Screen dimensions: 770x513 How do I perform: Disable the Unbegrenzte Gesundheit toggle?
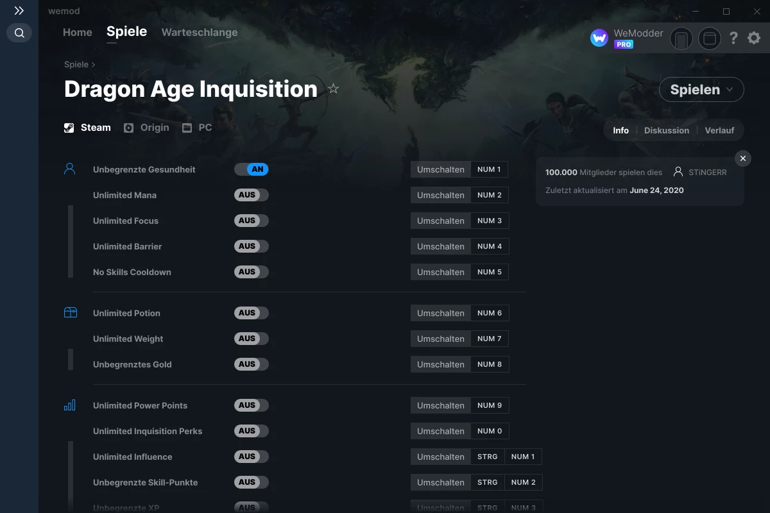[x=252, y=169]
